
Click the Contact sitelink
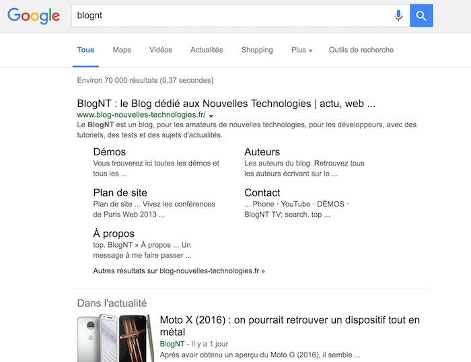262,193
